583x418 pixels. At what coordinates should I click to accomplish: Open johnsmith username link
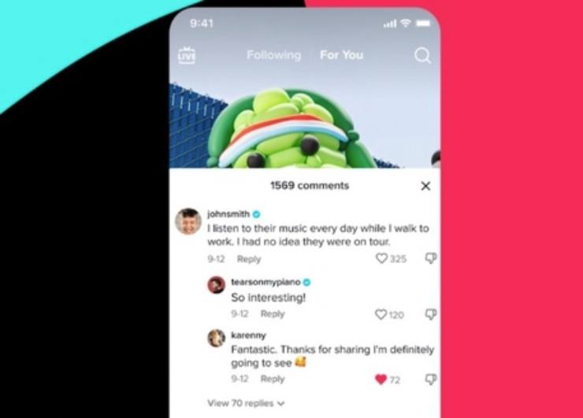(228, 214)
